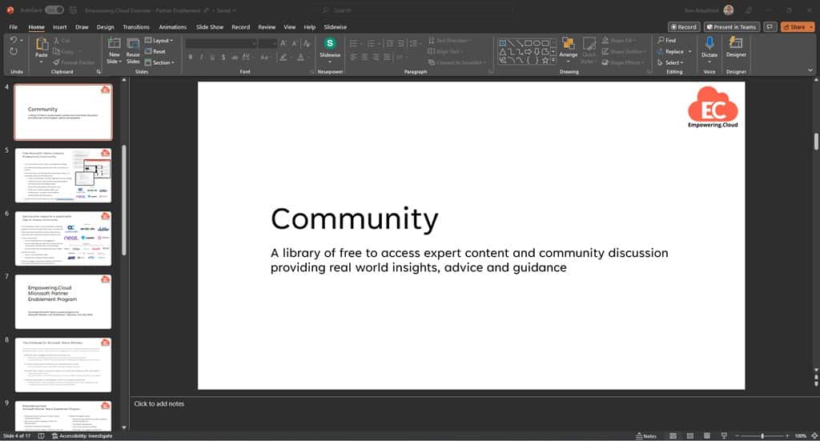The width and height of the screenshot is (820, 441).
Task: Switch to the Slide Show tab
Action: 210,26
